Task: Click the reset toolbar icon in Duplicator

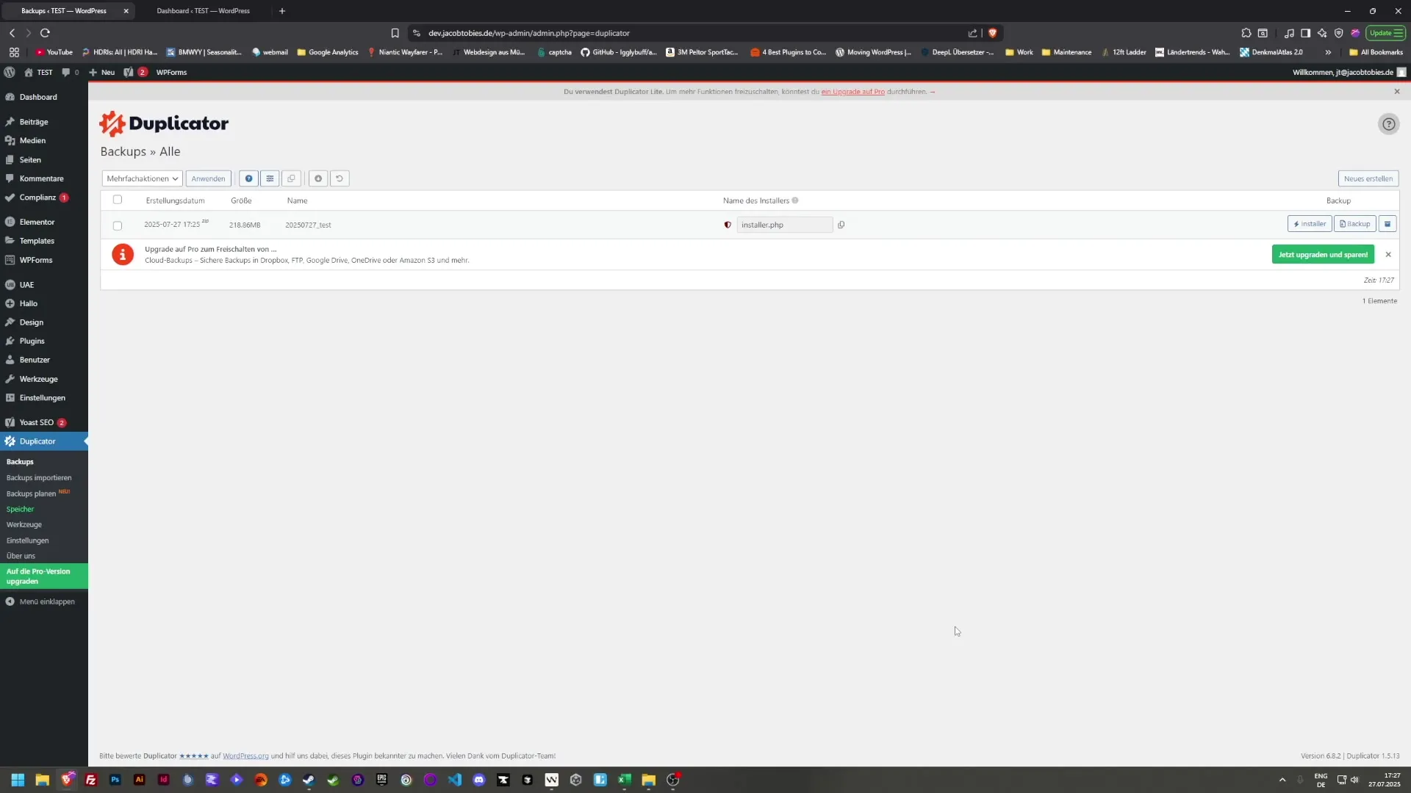Action: [x=339, y=178]
